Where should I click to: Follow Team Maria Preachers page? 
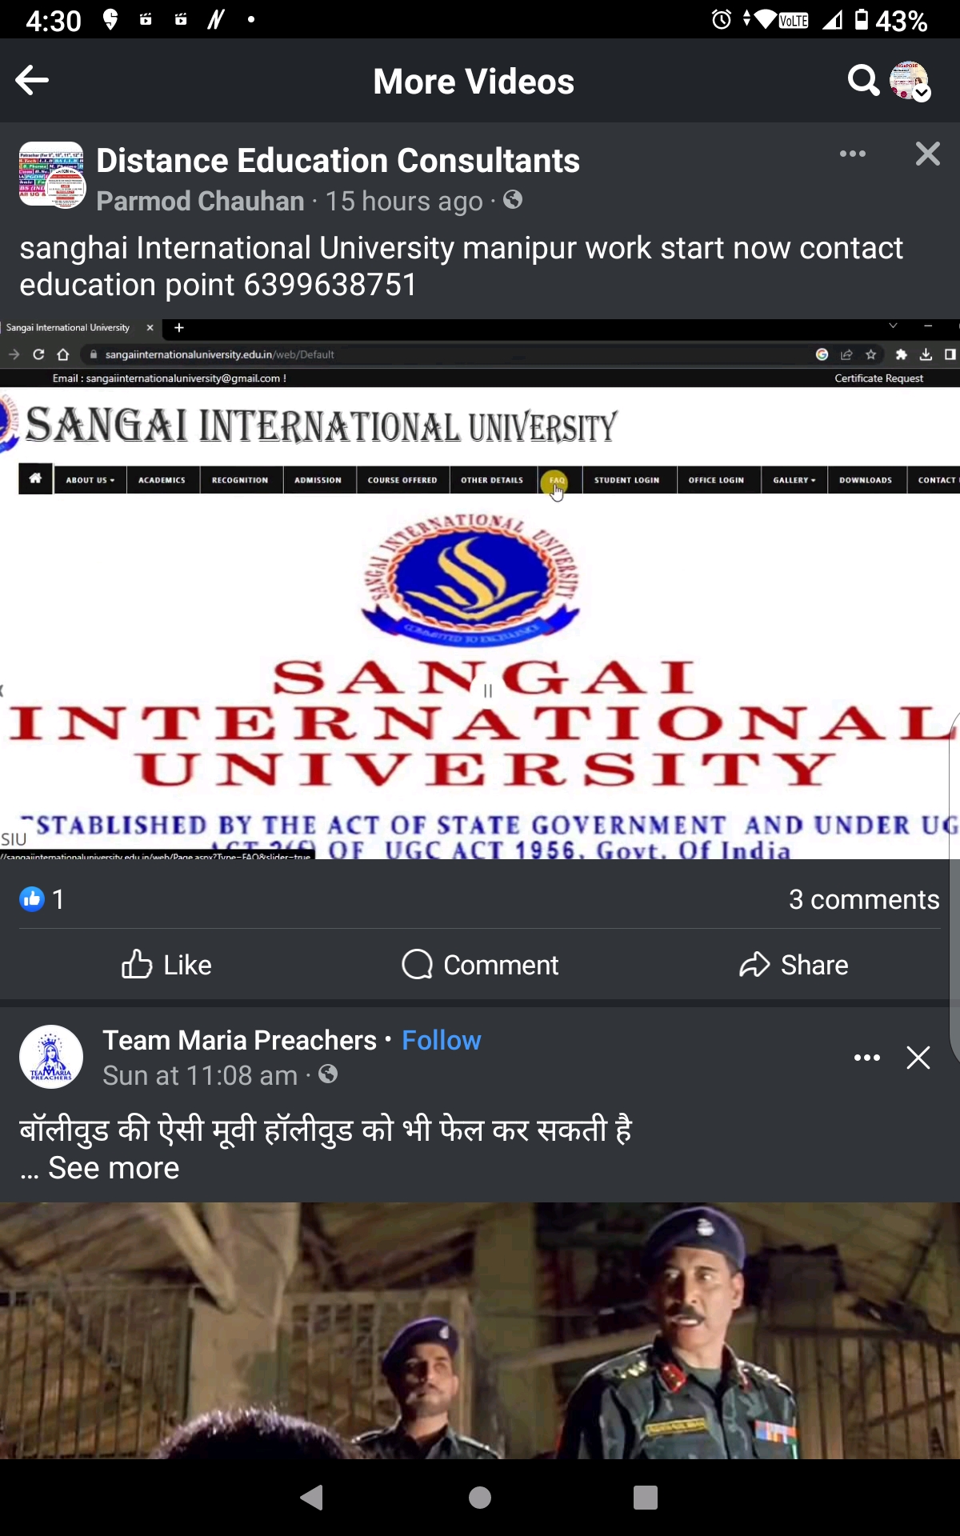click(x=442, y=1040)
